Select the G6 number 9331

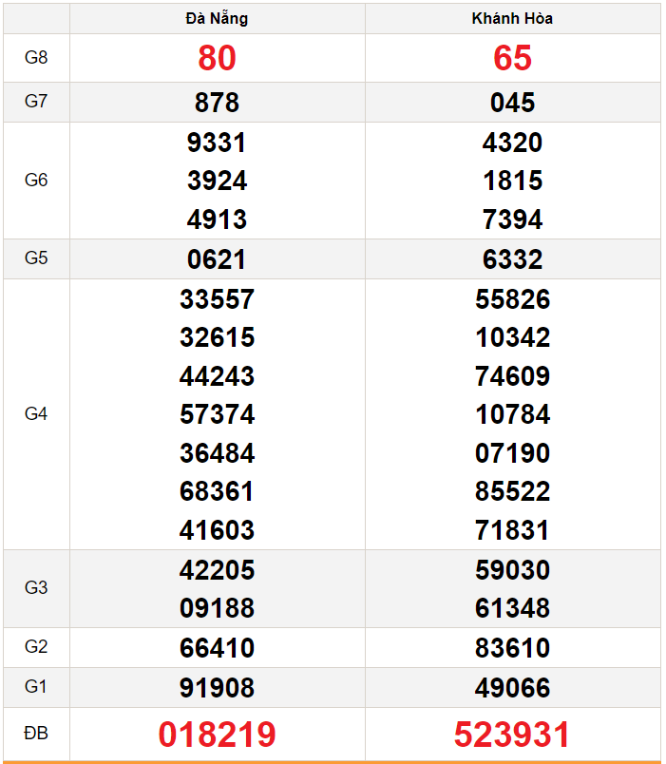(x=217, y=143)
